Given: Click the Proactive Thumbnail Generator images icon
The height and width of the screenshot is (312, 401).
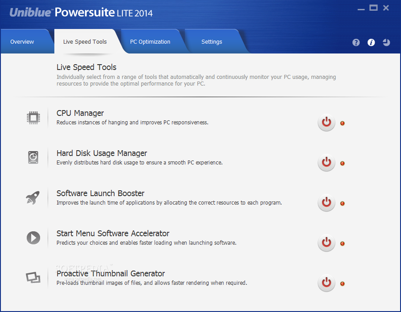Looking at the screenshot, I should click(33, 278).
